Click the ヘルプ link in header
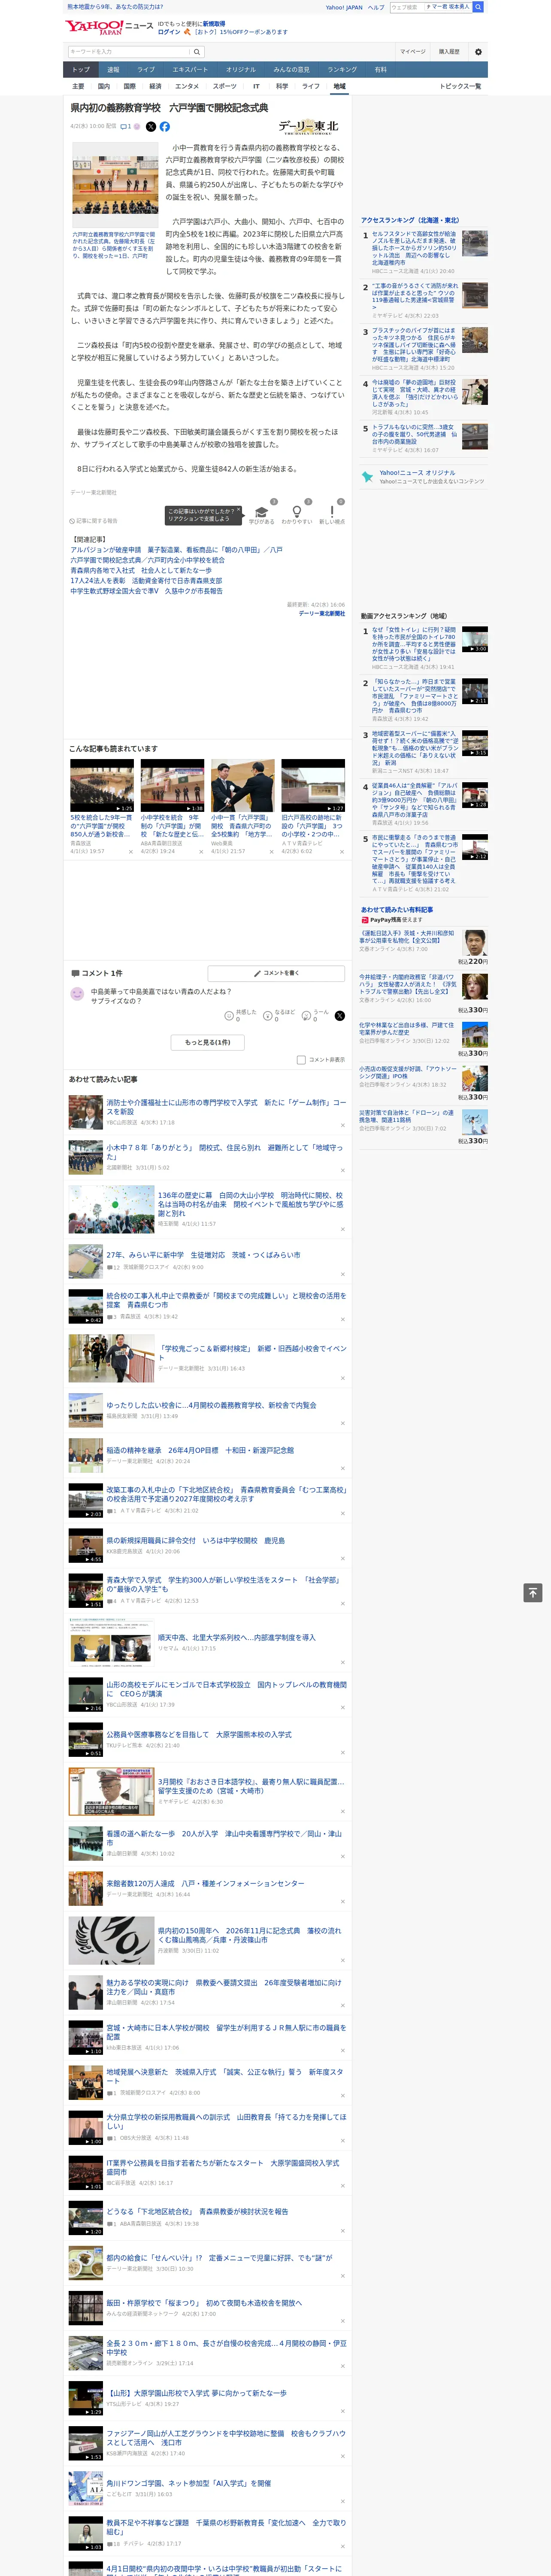Image resolution: width=551 pixels, height=2576 pixels. (x=376, y=7)
